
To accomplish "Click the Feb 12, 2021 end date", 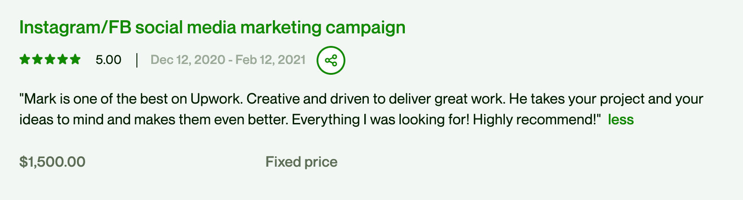I will click(x=271, y=60).
